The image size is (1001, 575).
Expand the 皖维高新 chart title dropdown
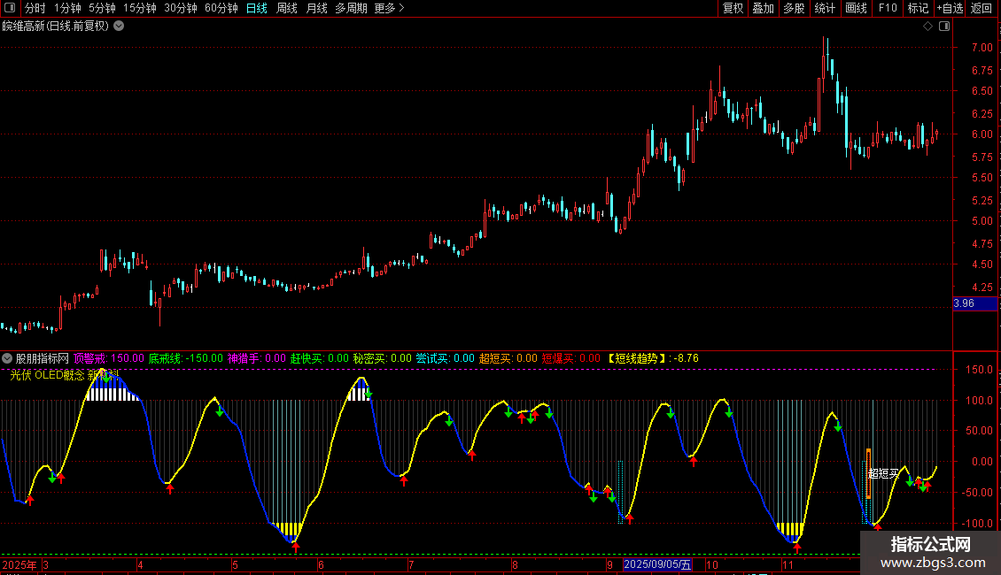click(120, 27)
